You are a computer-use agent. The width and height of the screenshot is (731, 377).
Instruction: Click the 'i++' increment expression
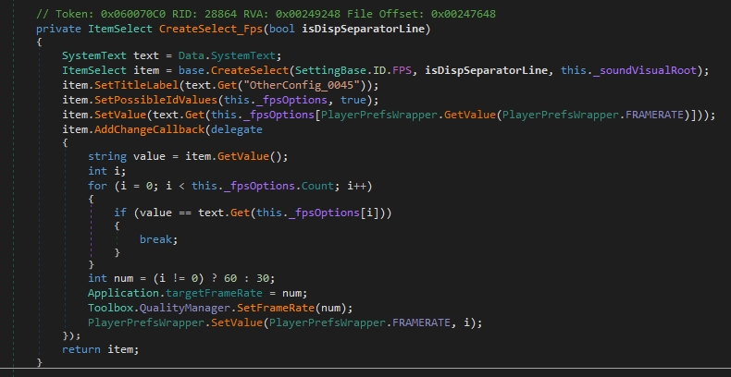tap(356, 186)
